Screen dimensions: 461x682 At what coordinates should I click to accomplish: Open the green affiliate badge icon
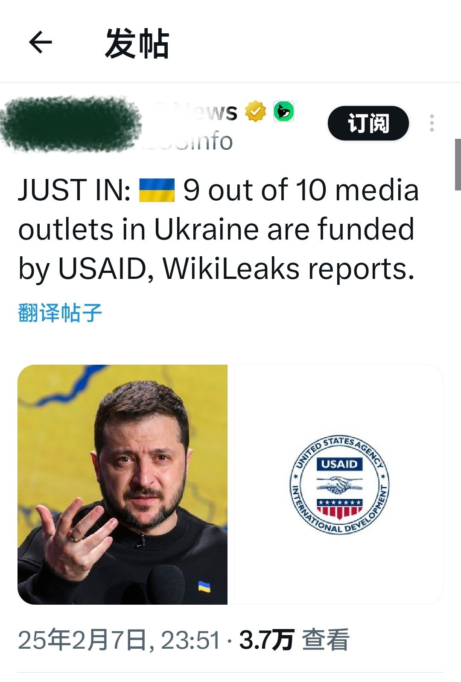pyautogui.click(x=284, y=111)
